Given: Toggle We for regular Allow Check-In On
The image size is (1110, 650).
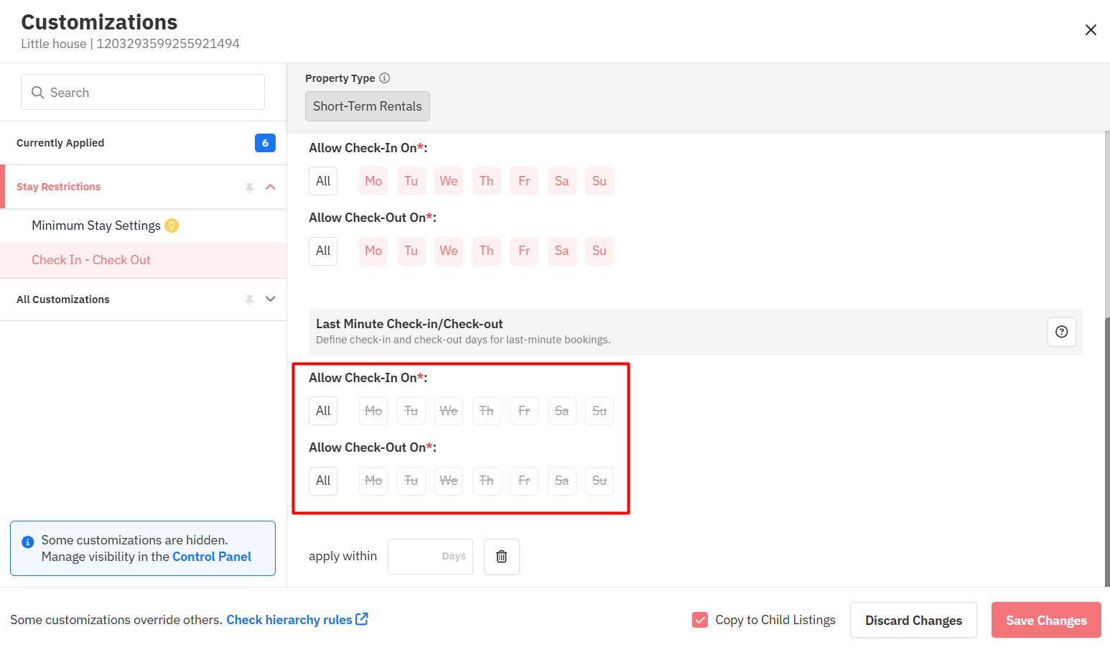Looking at the screenshot, I should pos(449,181).
